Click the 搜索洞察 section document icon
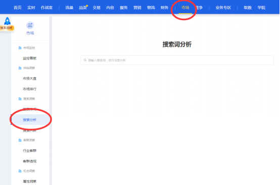This screenshot has height=185, width=280. pos(20,99)
